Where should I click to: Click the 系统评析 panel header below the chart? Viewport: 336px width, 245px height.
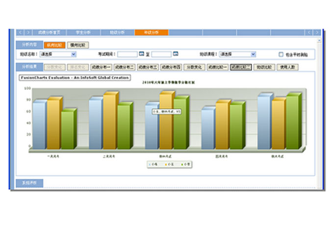click(29, 183)
